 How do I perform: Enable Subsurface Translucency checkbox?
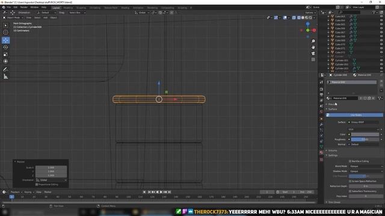point(350,191)
